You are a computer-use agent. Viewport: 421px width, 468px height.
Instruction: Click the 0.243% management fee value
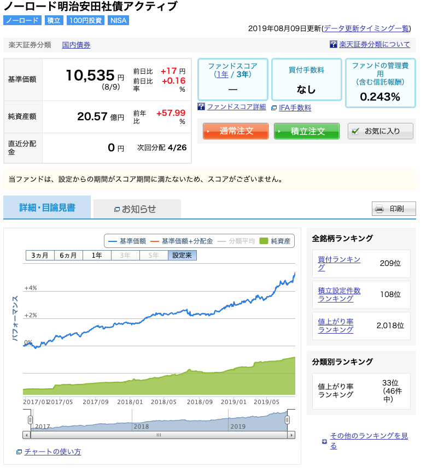coord(380,97)
